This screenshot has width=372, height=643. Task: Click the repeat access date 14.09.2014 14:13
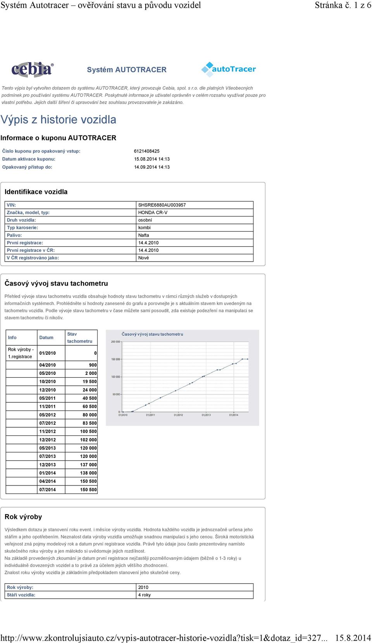152,167
